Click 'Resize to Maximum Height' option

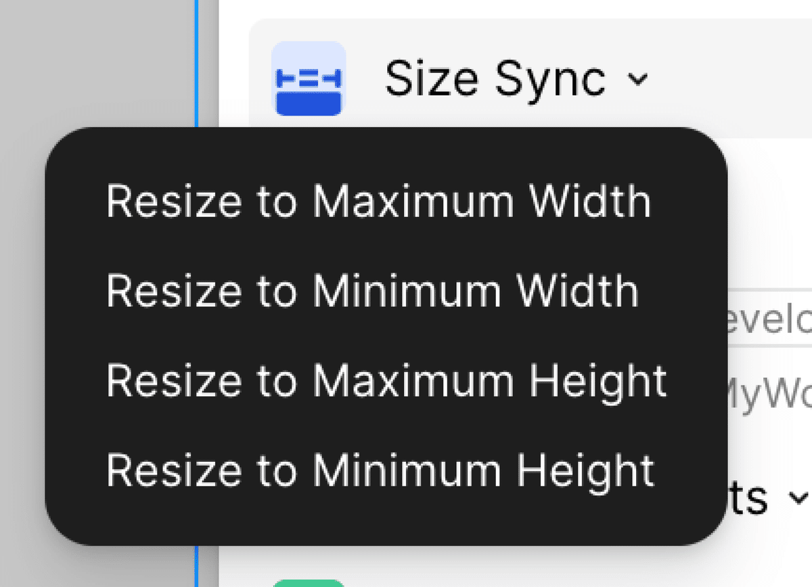[386, 380]
